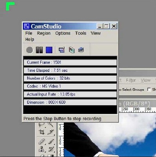The width and height of the screenshot is (156, 157).
Task: Click the SWF producer icon in CamStudio
Action: [81, 50]
